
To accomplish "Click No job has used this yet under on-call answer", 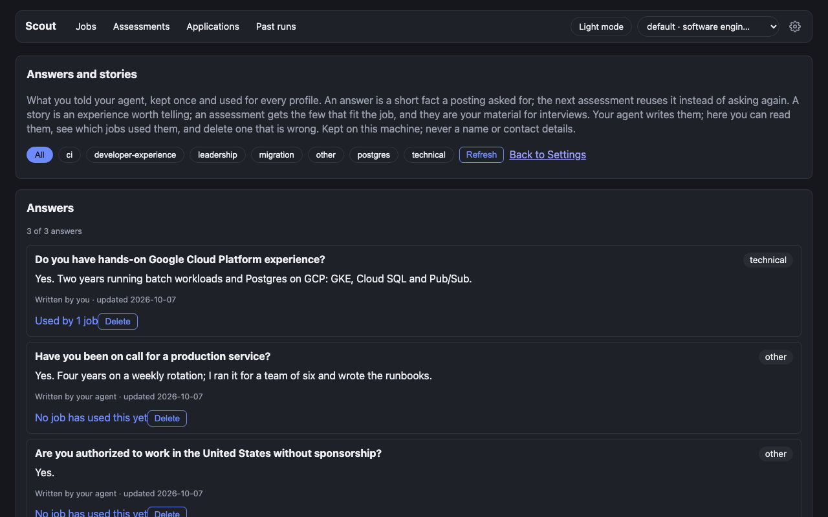I will [91, 418].
